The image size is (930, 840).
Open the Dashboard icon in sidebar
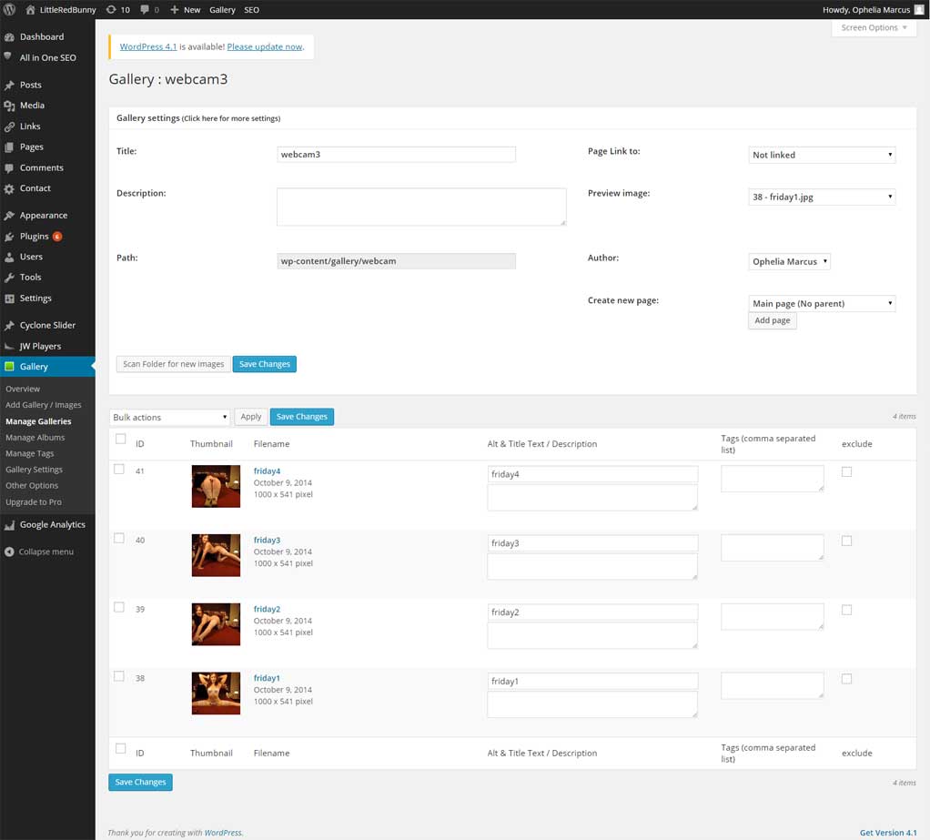click(9, 37)
